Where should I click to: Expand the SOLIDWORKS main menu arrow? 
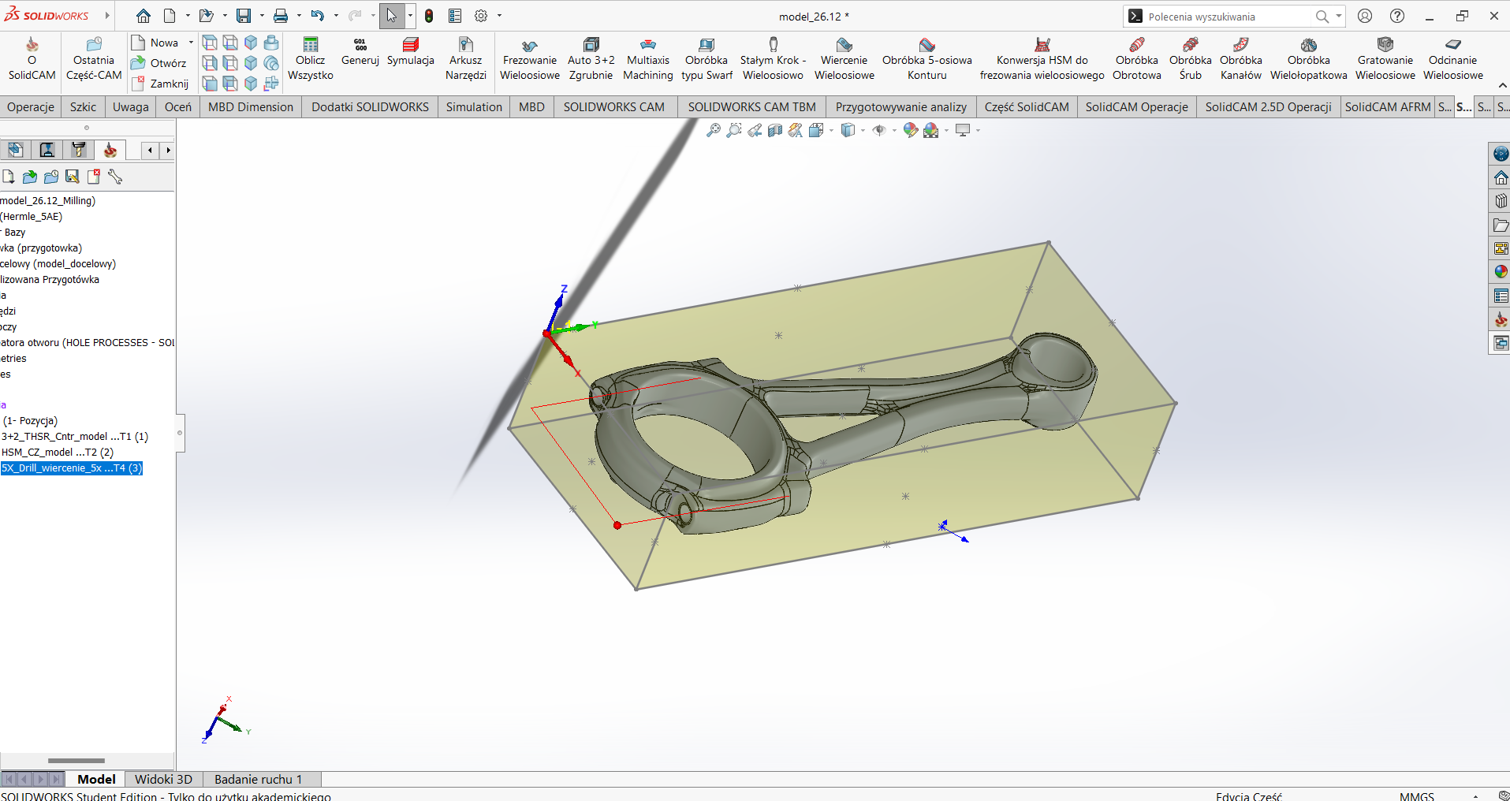tap(107, 16)
